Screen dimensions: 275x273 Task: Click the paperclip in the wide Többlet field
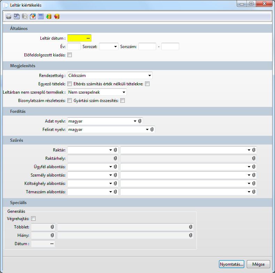click(191, 227)
